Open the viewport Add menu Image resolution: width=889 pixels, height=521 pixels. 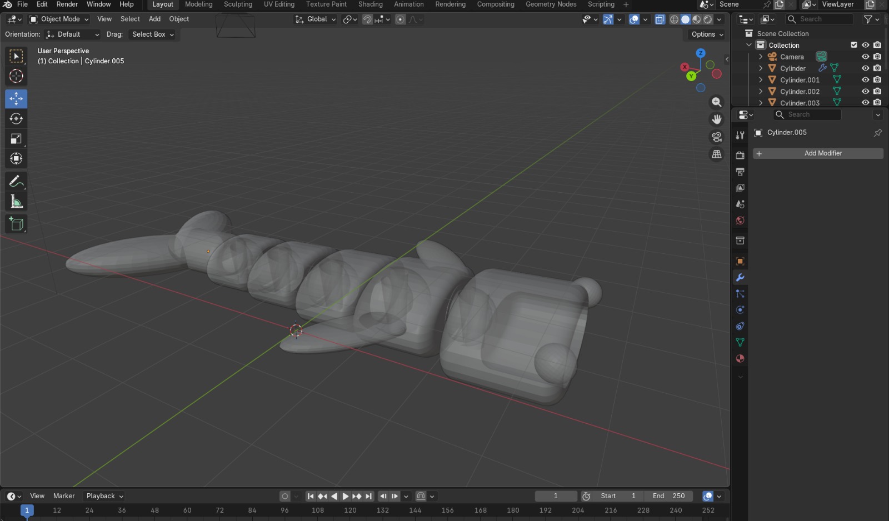(154, 19)
